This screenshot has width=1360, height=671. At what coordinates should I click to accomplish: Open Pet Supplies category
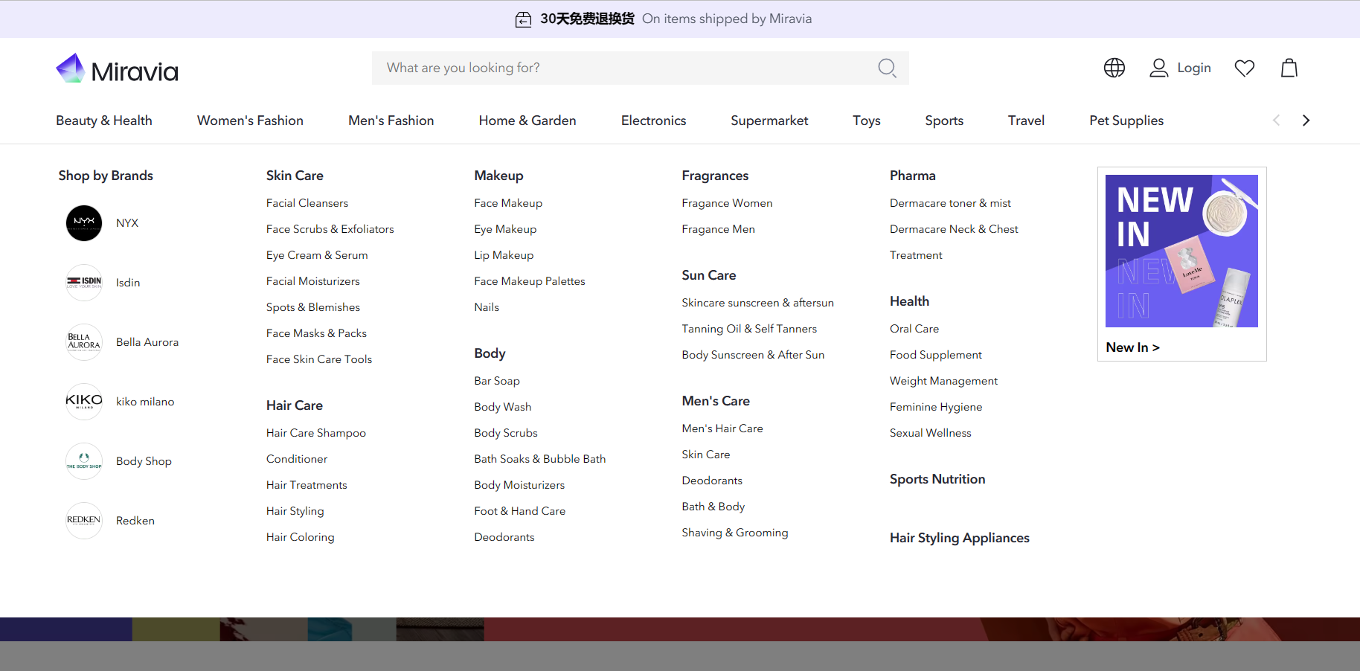pyautogui.click(x=1126, y=121)
